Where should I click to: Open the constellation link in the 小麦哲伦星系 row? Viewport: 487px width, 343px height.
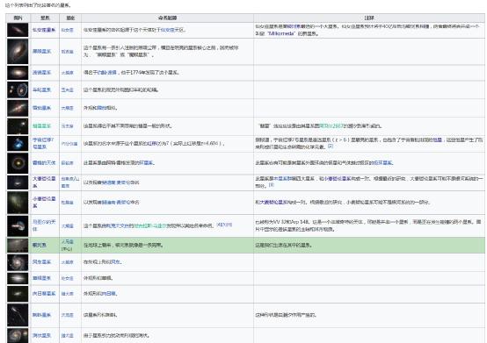click(x=67, y=203)
